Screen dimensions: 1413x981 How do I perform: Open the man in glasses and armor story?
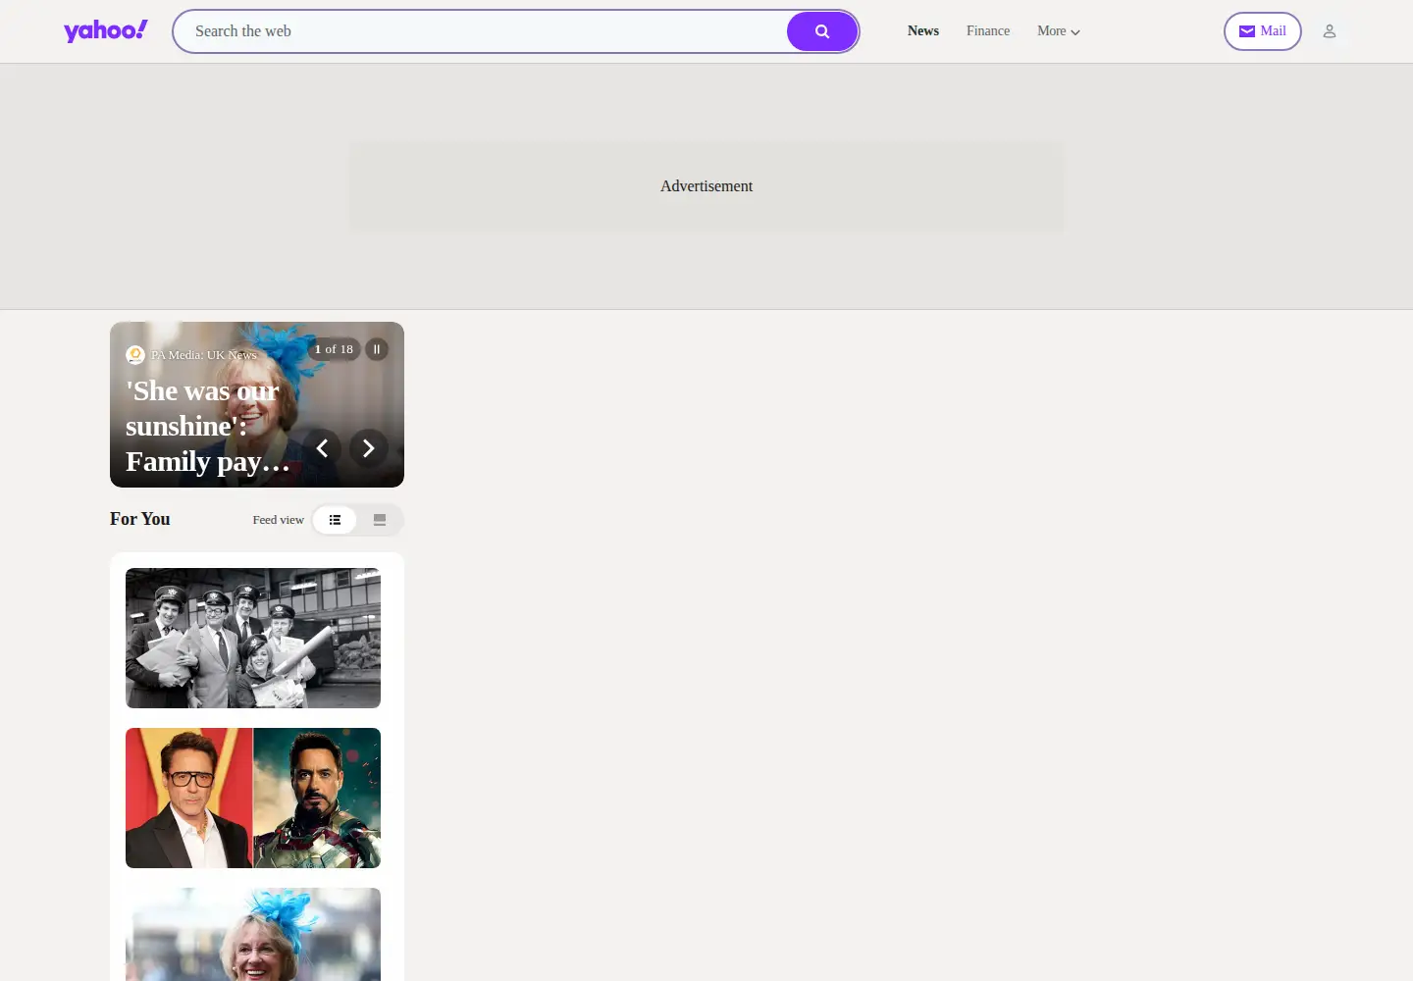(253, 798)
